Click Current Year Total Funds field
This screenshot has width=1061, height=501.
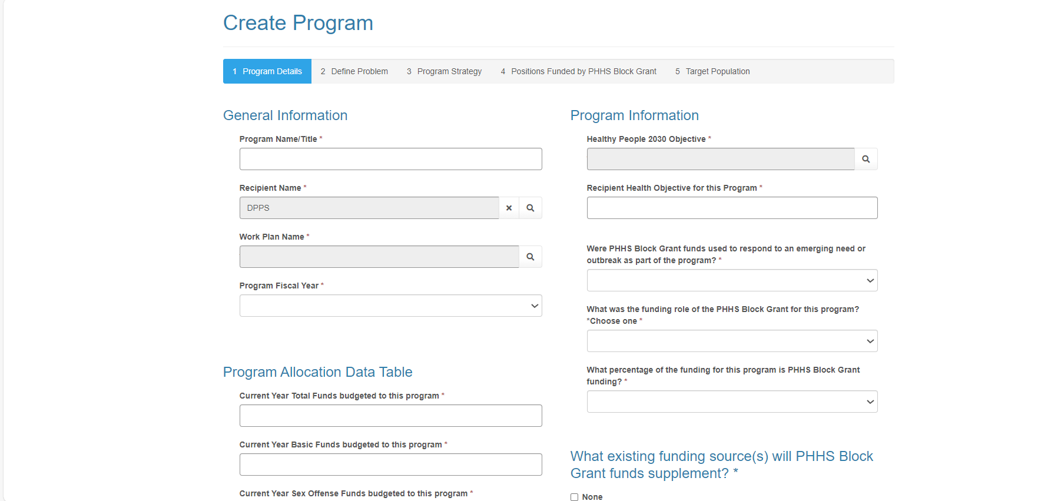click(390, 416)
